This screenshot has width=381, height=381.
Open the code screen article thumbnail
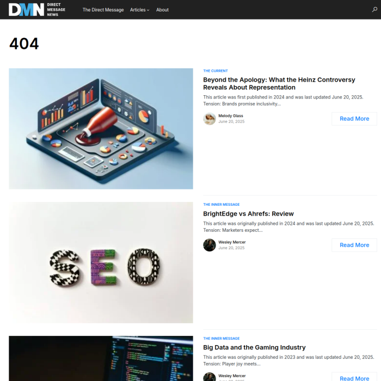[x=101, y=358]
